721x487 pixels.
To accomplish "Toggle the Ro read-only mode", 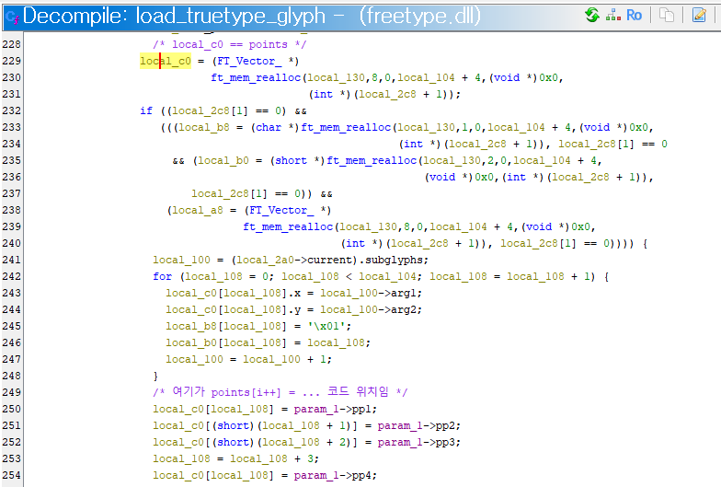I will (635, 16).
